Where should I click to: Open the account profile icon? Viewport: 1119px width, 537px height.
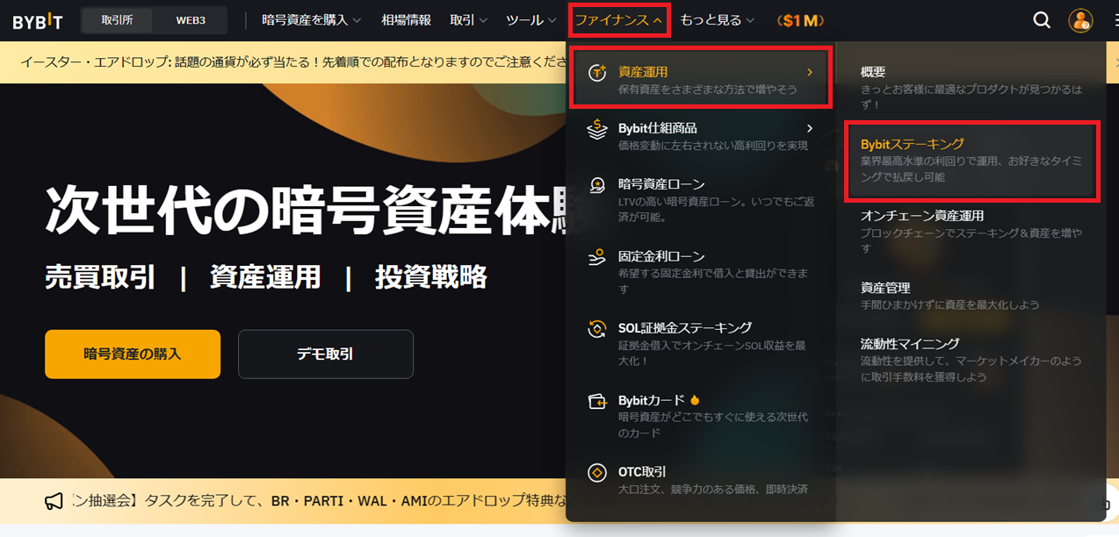(1079, 19)
